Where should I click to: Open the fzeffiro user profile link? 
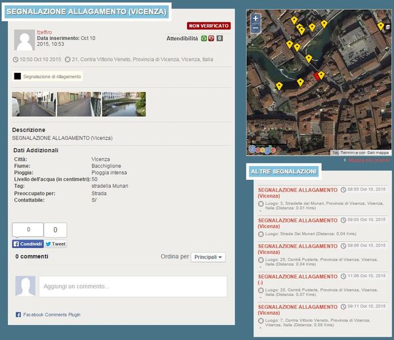44,32
